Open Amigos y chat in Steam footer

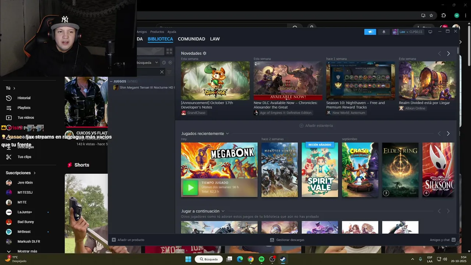coord(443,240)
